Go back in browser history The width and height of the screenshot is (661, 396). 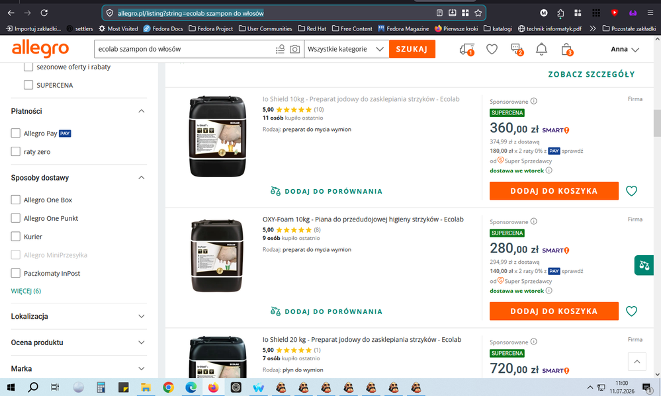click(11, 13)
